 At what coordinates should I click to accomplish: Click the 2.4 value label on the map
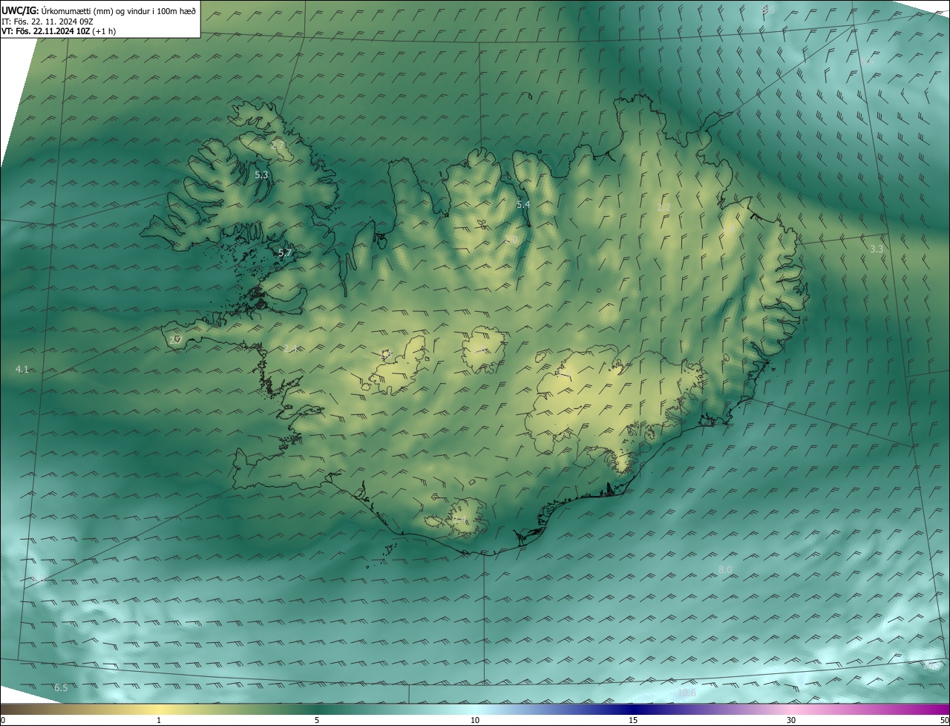click(x=290, y=349)
